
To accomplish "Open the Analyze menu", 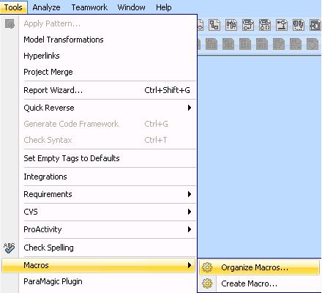I will (46, 7).
